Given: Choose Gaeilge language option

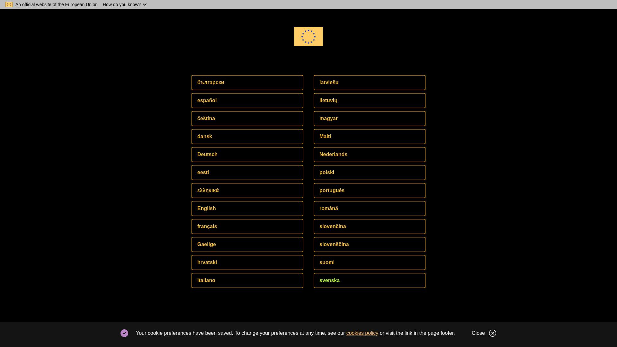Looking at the screenshot, I should pos(247,245).
